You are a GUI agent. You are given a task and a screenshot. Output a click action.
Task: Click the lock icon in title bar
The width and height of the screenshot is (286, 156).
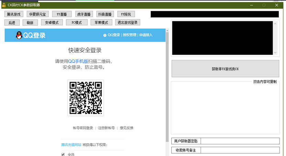(4, 5)
